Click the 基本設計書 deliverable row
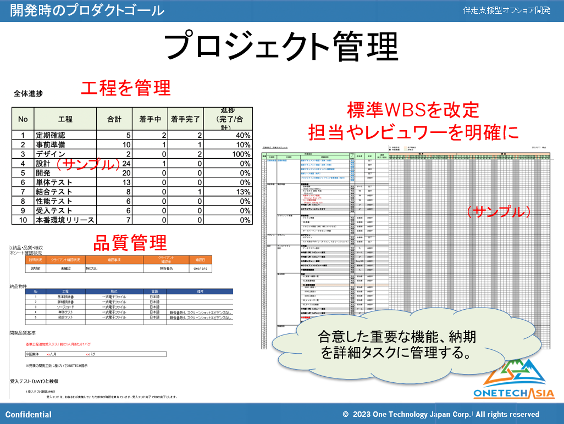564x424 pixels. click(x=129, y=297)
